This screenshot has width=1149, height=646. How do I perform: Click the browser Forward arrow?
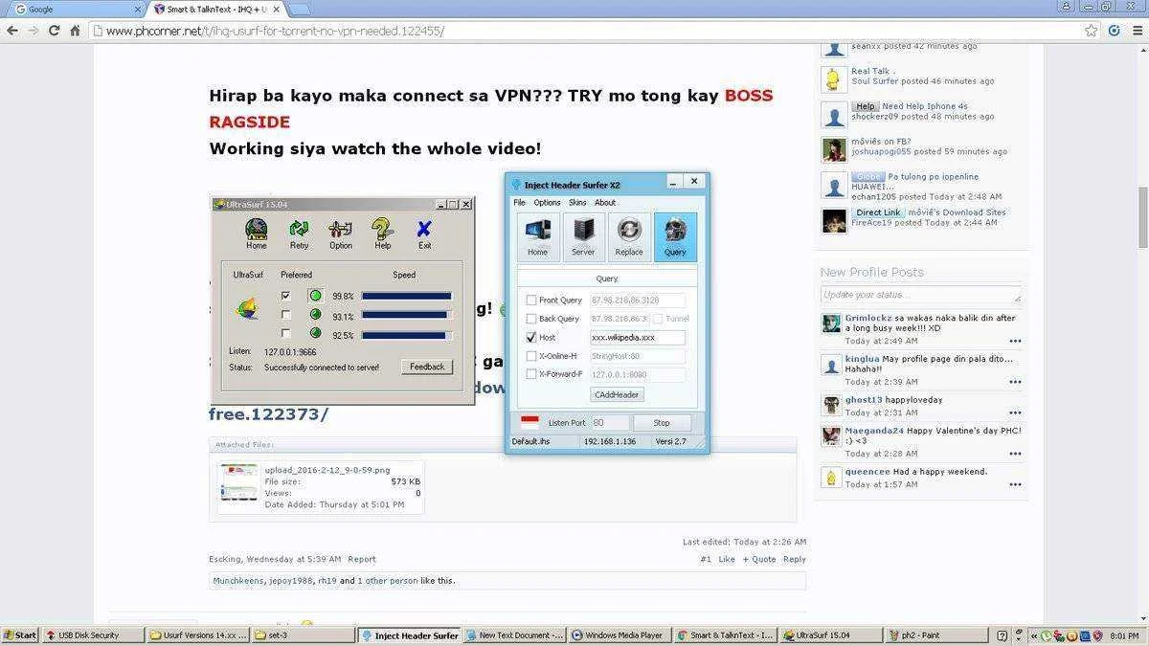34,31
